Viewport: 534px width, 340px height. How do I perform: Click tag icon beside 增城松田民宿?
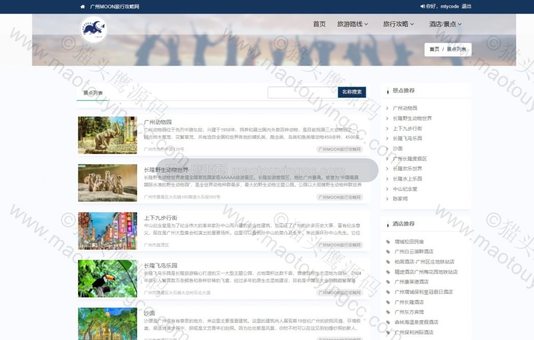tap(388, 242)
